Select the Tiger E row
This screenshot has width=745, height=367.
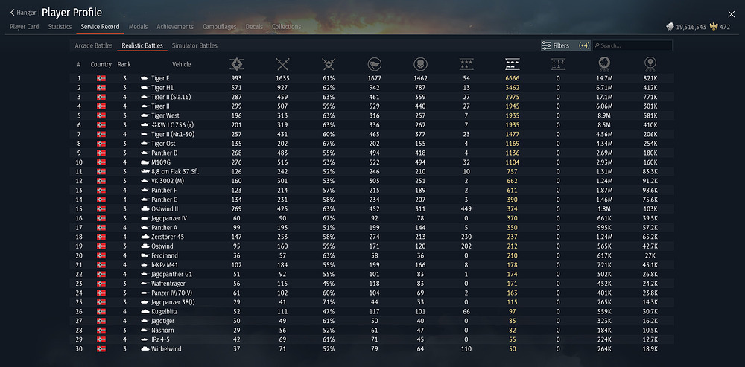[x=372, y=78]
